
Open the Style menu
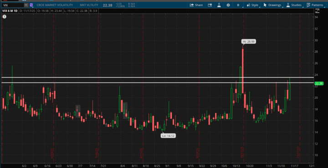253,5
